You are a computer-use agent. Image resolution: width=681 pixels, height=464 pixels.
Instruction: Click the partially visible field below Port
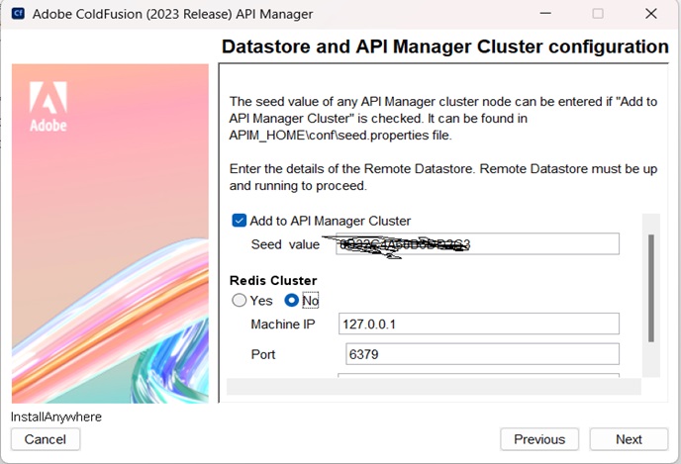(477, 375)
